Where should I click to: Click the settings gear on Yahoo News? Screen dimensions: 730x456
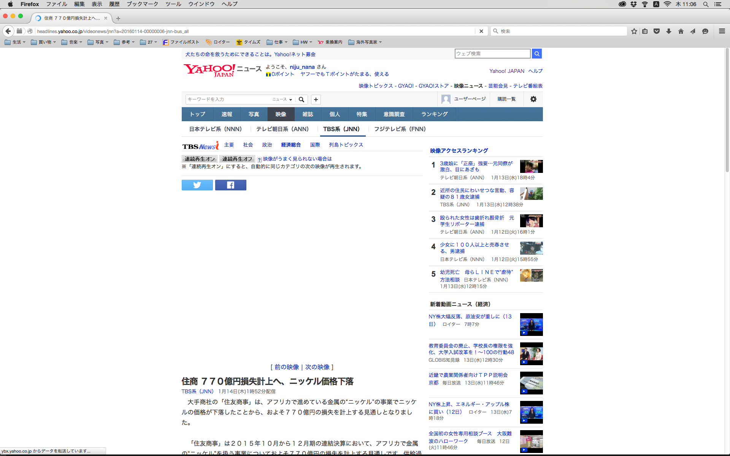point(533,99)
